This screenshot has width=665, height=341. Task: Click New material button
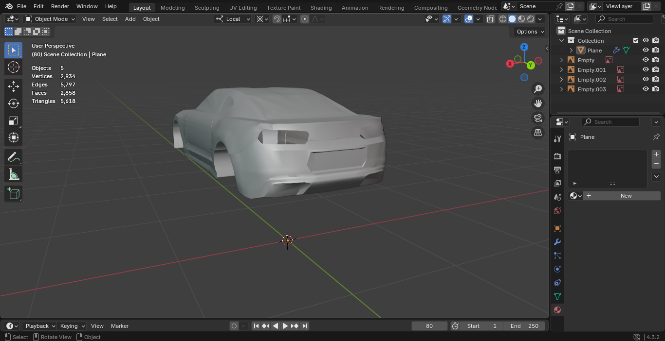click(x=626, y=196)
